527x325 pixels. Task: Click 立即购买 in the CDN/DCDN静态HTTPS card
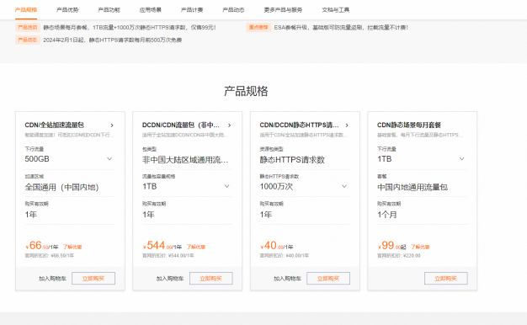click(328, 279)
